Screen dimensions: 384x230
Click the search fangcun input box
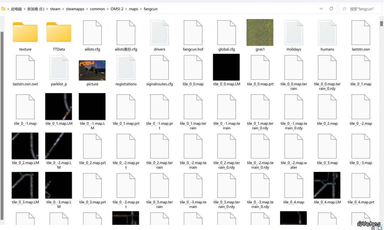361,9
